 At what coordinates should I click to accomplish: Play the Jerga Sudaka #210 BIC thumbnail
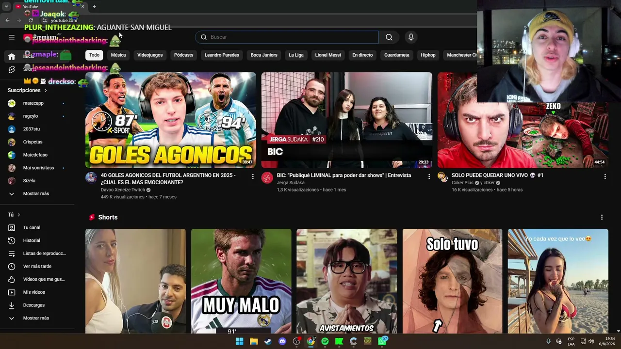point(346,120)
